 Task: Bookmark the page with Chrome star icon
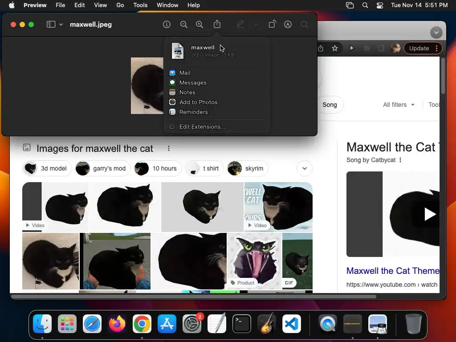(x=335, y=48)
